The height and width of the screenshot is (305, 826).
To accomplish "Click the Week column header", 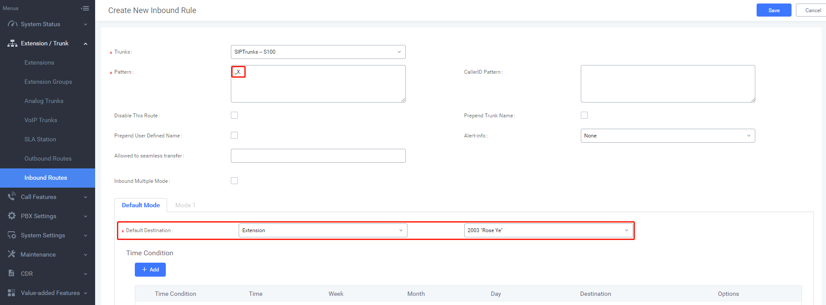I will 336,294.
